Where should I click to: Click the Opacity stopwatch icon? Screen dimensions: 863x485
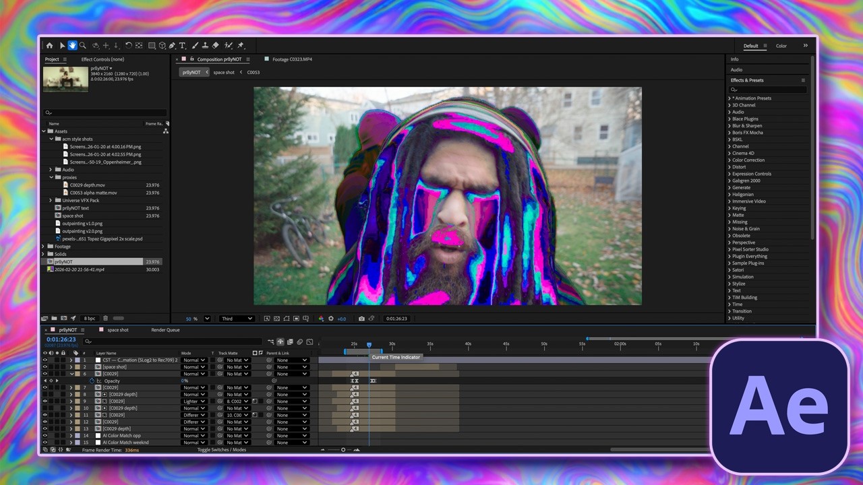point(92,381)
